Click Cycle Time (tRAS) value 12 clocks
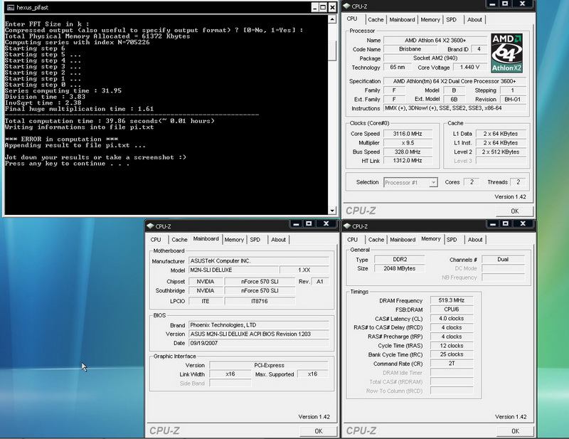Viewport: 569px width, 439px height. [452, 346]
